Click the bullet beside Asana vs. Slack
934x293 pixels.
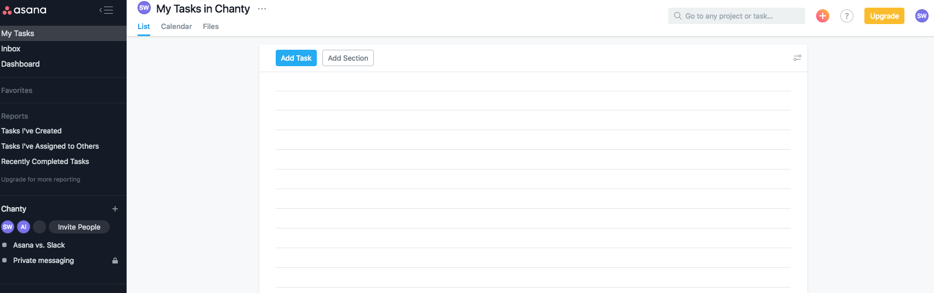[4, 245]
